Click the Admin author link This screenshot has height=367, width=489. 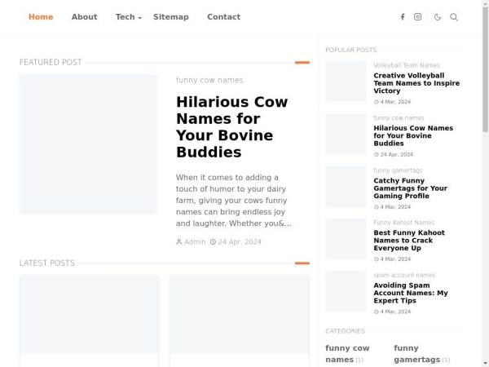[195, 241]
